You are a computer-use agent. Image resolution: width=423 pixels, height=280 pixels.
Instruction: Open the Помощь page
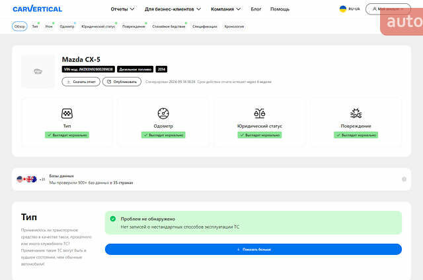[280, 9]
